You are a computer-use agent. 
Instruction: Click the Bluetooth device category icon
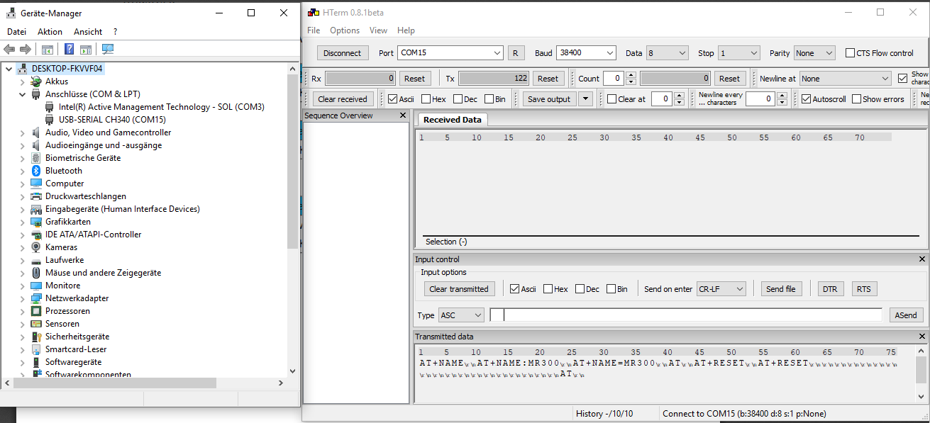pyautogui.click(x=36, y=171)
